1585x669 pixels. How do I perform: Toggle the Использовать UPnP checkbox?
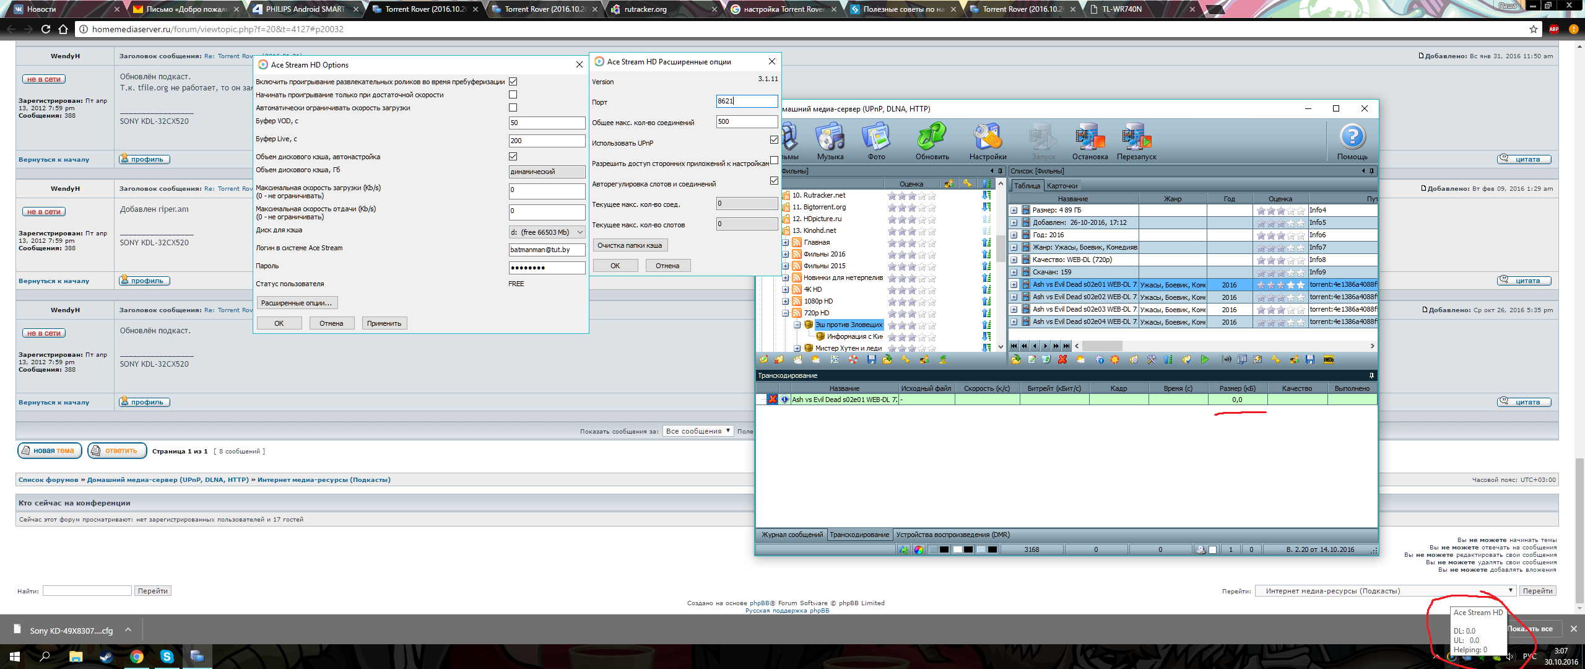[774, 139]
